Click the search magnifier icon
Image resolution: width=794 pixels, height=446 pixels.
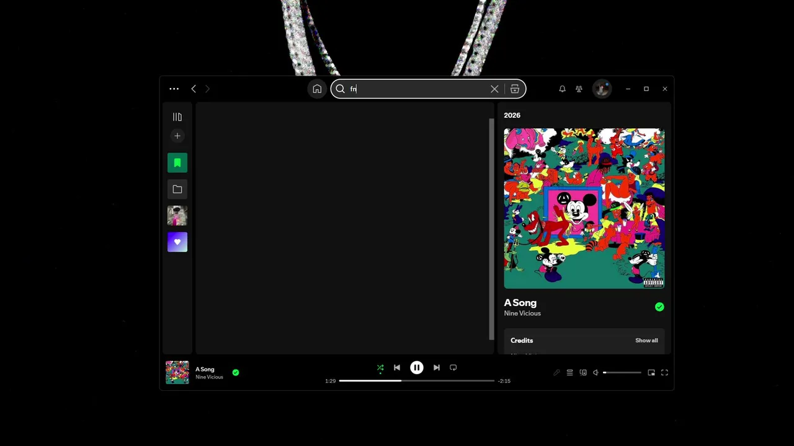coord(340,89)
